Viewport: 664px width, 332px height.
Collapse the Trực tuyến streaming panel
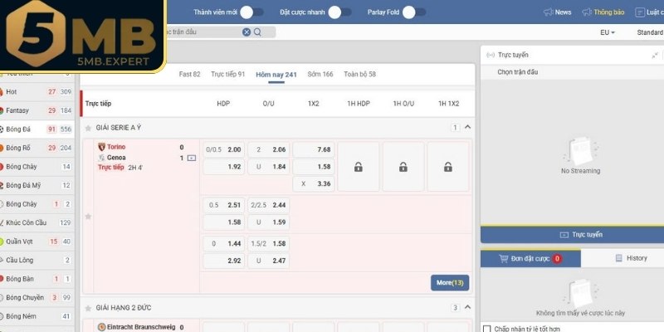click(655, 55)
